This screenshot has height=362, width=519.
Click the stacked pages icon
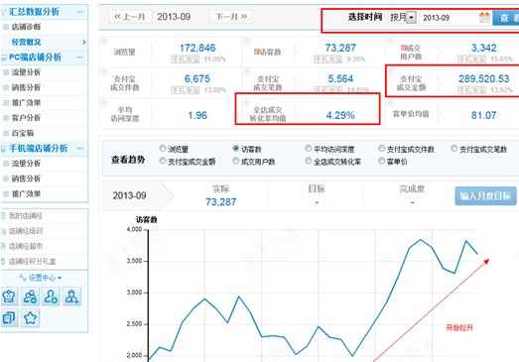coord(9,317)
